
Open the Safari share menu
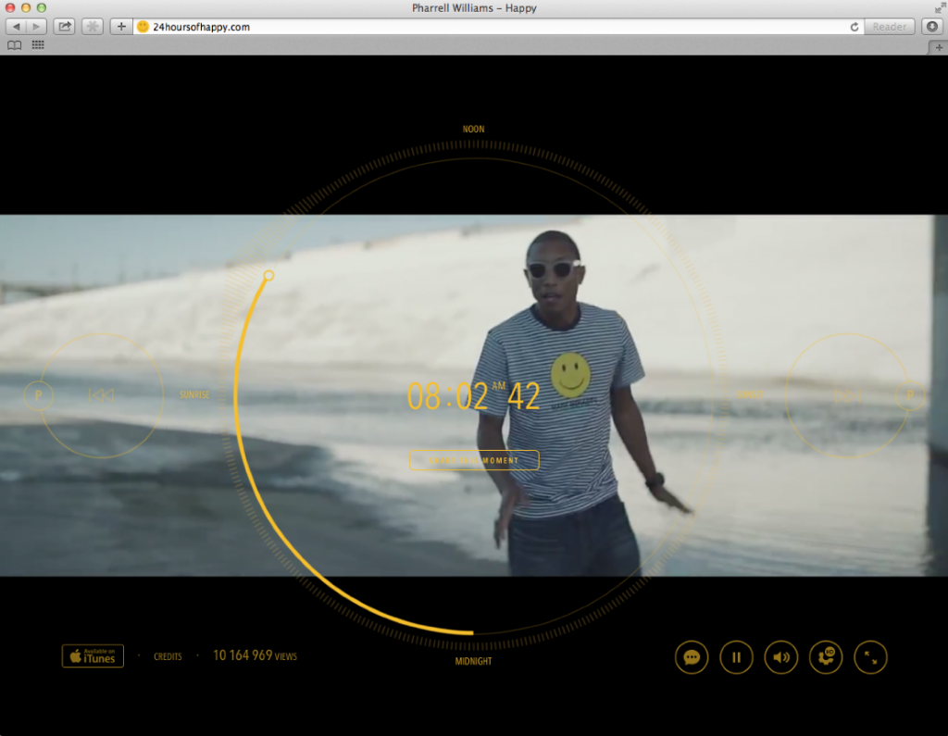click(x=64, y=27)
